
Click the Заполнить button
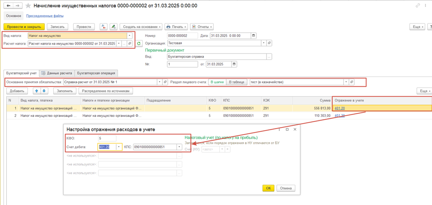point(65,90)
